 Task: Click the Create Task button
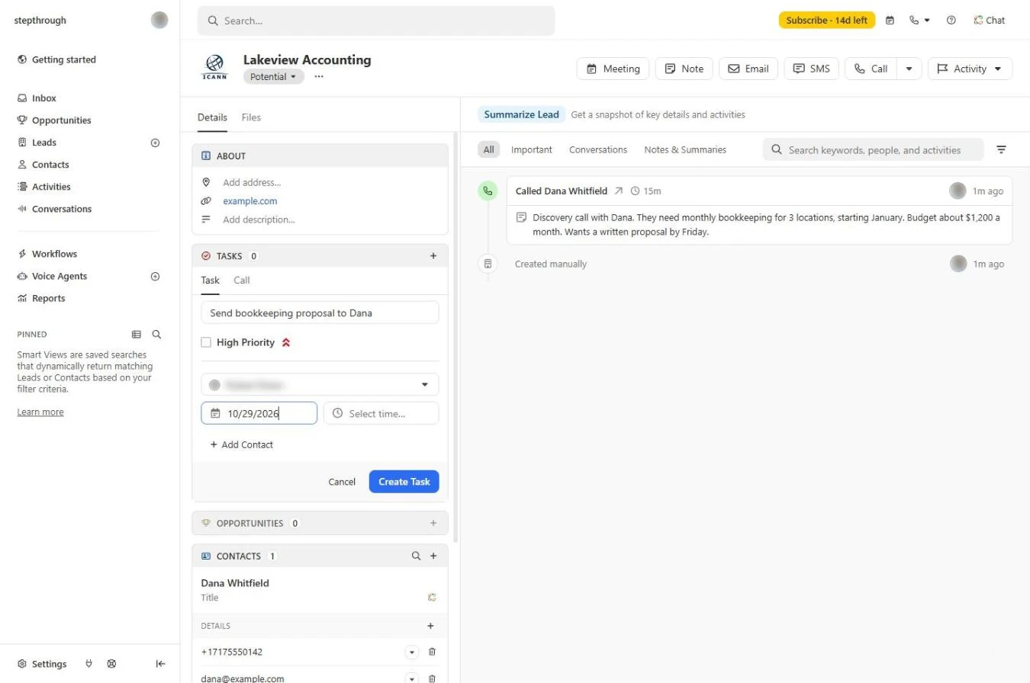coord(404,482)
